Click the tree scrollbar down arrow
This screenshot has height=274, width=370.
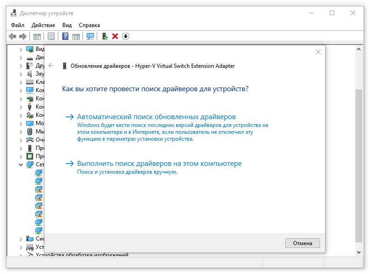click(x=359, y=252)
